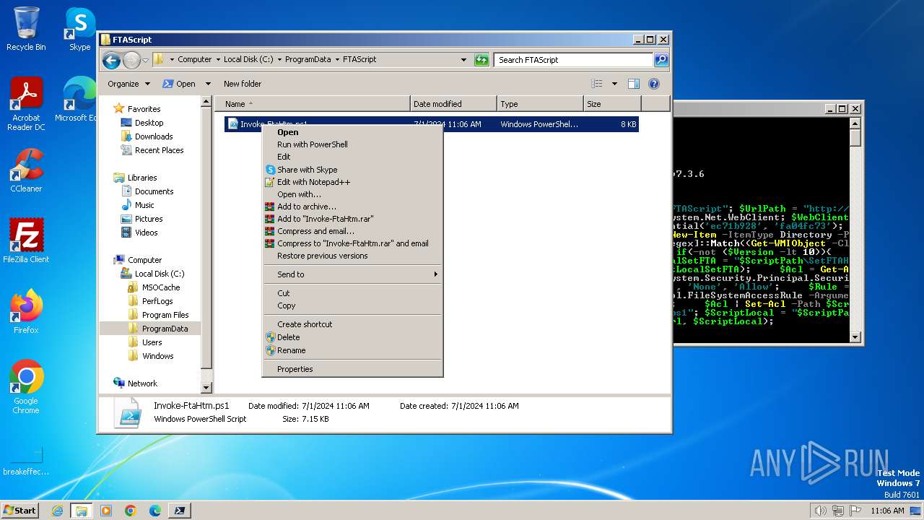Open breakeffec… file on desktop
Viewport: 924px width, 520px height.
[x=26, y=461]
